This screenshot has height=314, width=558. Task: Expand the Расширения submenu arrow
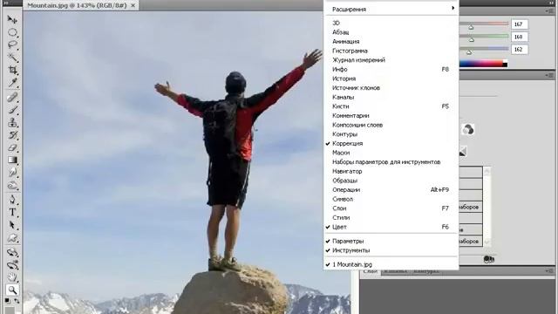(x=453, y=8)
